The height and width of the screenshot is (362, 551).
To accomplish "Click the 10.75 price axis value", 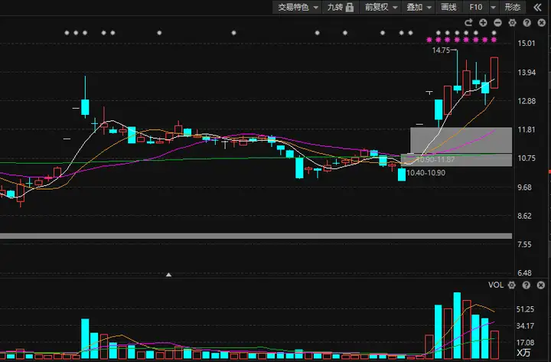I will pyautogui.click(x=526, y=158).
